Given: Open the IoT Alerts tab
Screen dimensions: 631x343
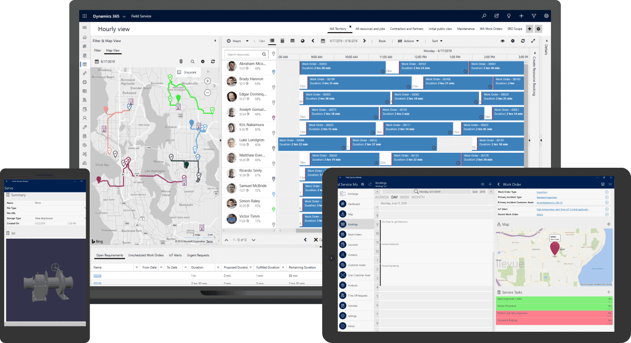Looking at the screenshot, I should [x=175, y=255].
